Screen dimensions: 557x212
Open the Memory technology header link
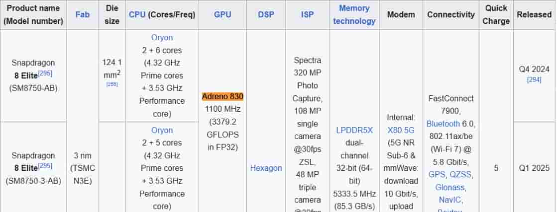[x=354, y=14]
